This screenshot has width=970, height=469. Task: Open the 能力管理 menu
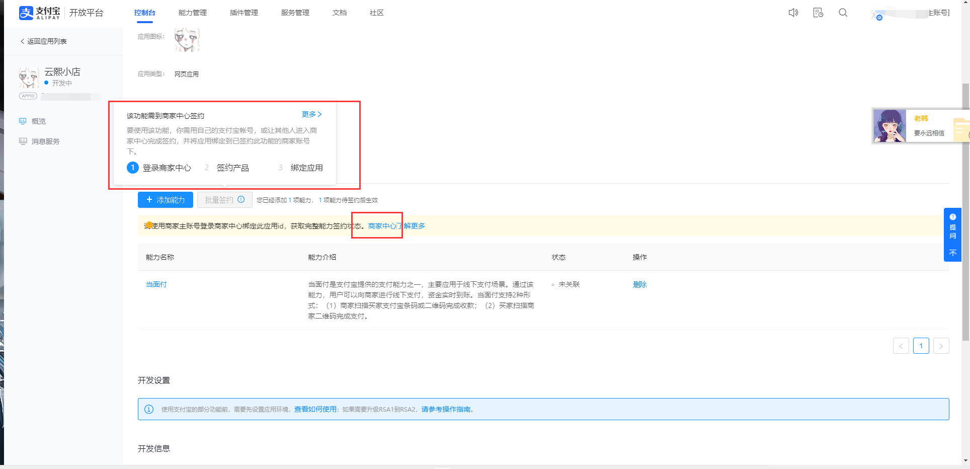(193, 13)
